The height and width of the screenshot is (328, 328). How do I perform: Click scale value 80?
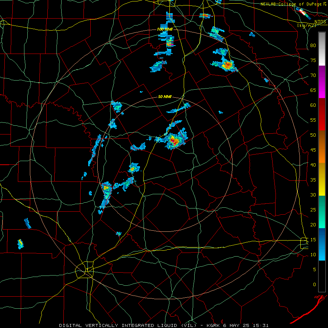click(x=313, y=46)
